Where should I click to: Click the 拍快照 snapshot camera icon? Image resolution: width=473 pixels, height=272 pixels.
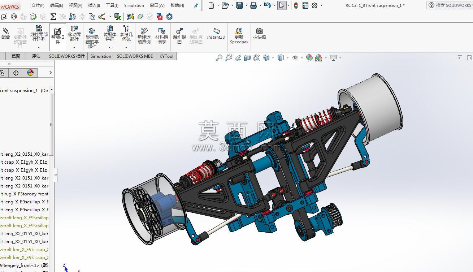click(259, 34)
